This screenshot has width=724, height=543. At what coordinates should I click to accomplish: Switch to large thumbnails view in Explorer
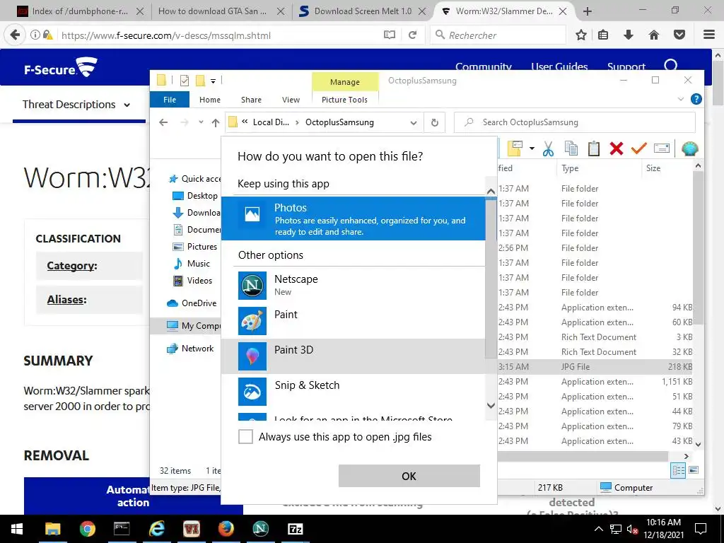[x=694, y=470]
